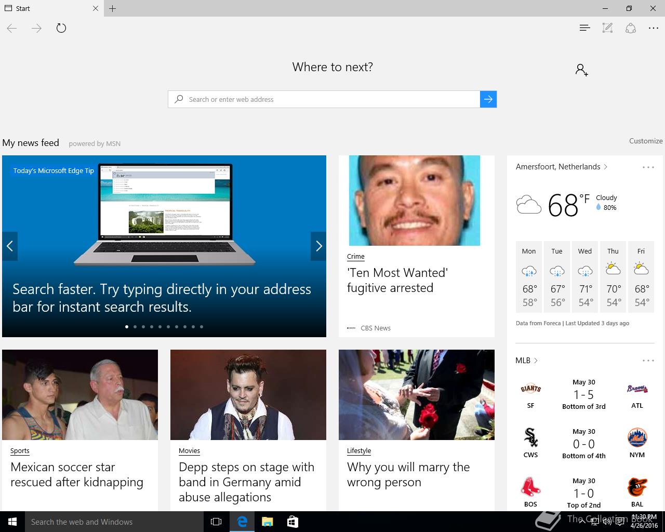
Task: Select Thursday's weather forecast
Action: (613, 277)
